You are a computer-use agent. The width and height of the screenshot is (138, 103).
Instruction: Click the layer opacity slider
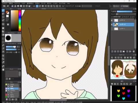click(124, 11)
